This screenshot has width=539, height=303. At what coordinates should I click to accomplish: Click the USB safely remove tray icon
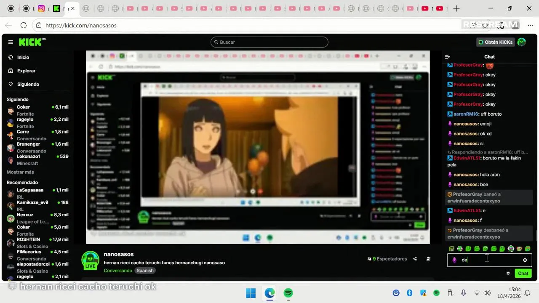pos(450,293)
